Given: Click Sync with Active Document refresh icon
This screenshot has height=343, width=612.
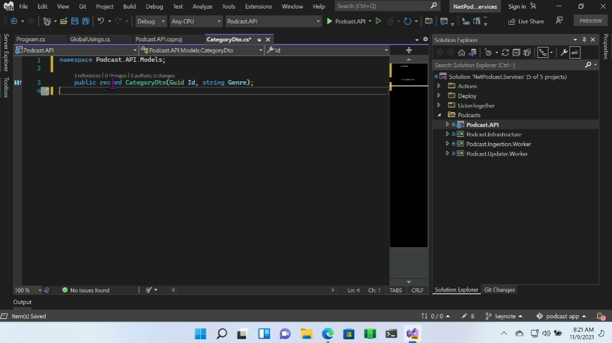Looking at the screenshot, I should 505,52.
